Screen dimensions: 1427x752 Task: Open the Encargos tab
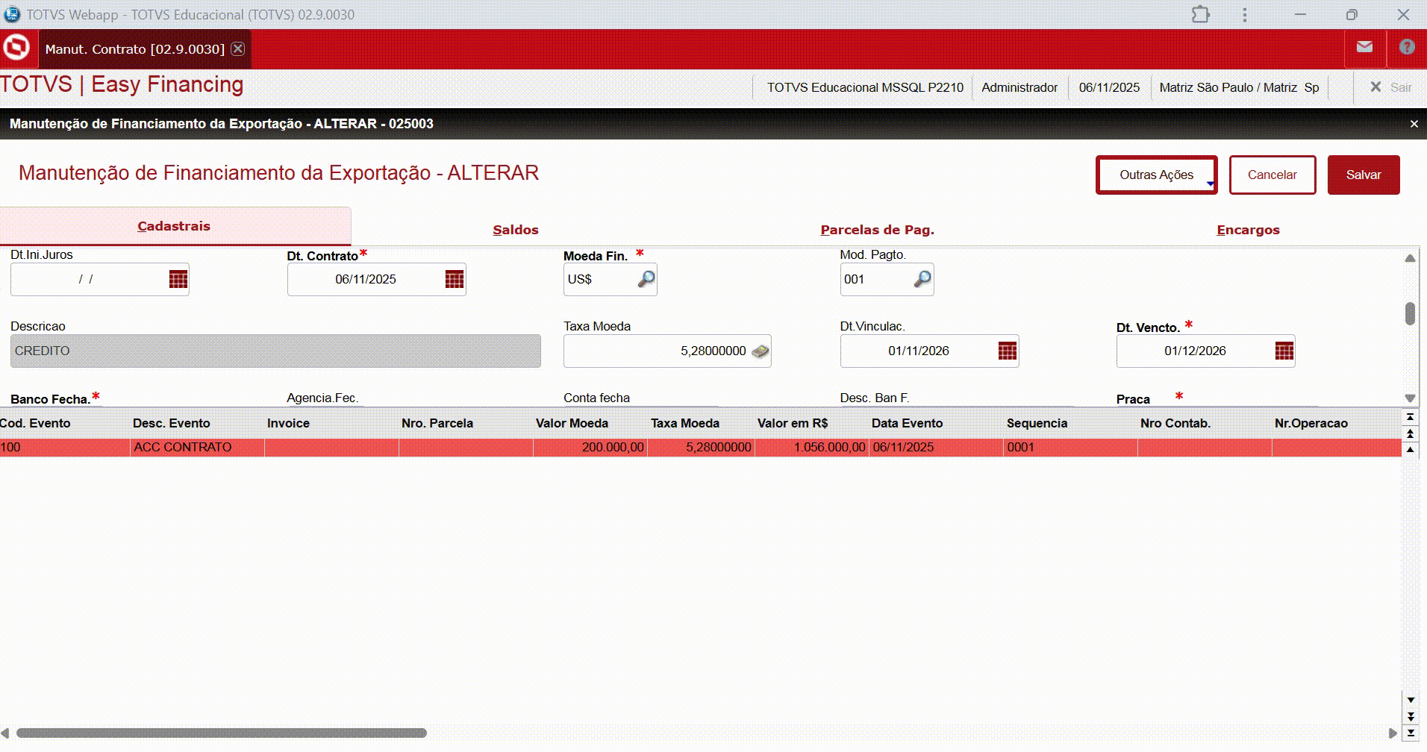coord(1248,230)
